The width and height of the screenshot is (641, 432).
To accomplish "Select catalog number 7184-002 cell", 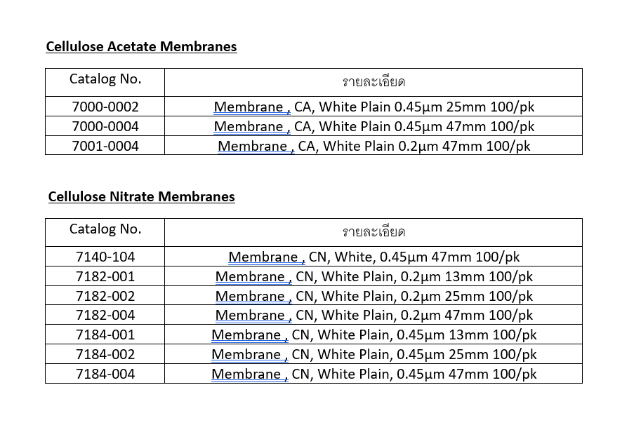I will pos(105,354).
